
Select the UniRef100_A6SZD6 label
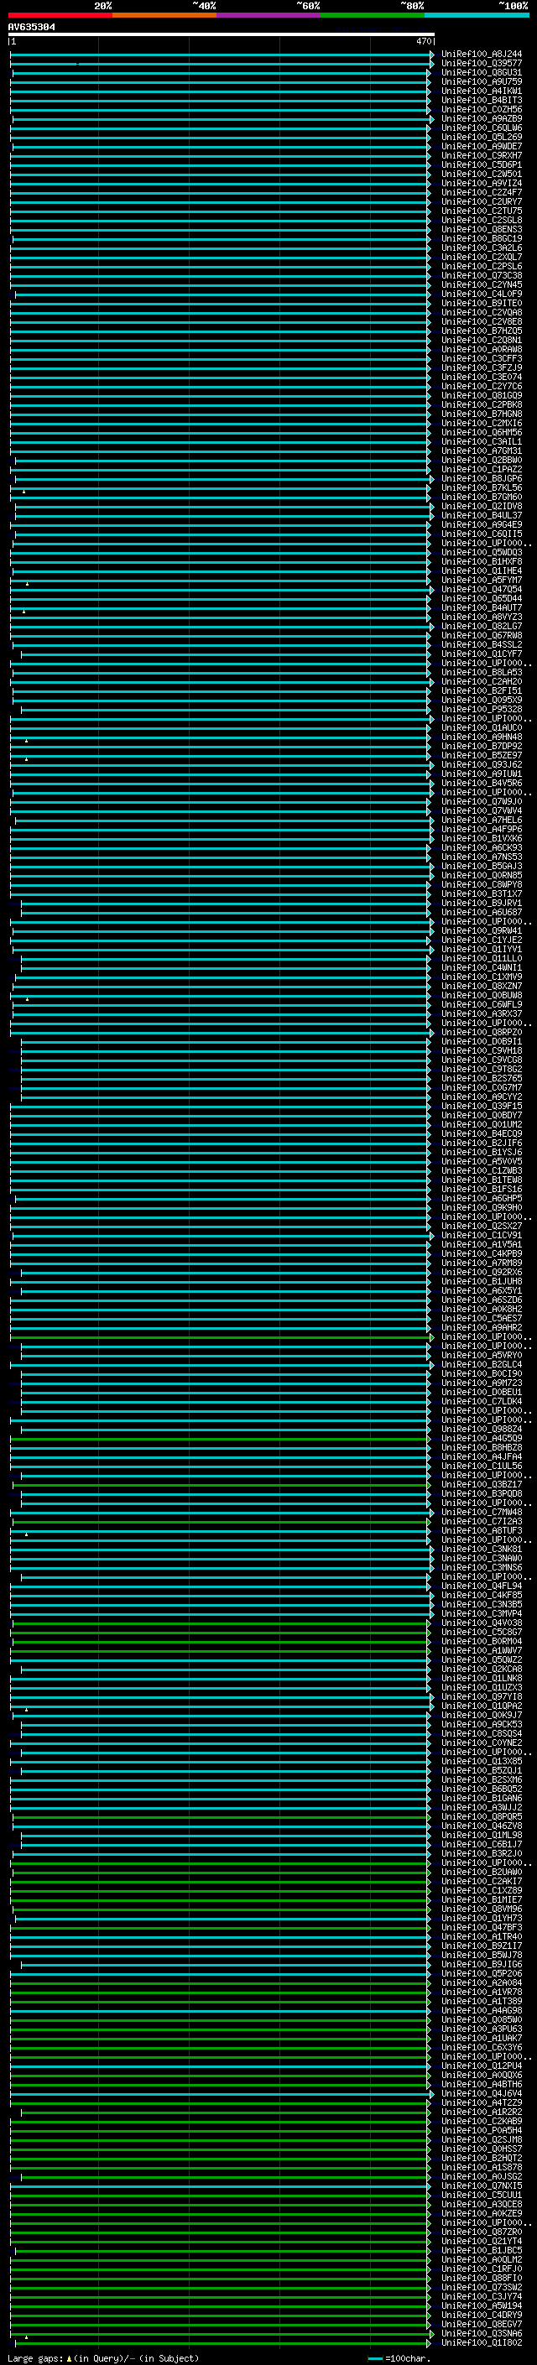coord(481,1300)
